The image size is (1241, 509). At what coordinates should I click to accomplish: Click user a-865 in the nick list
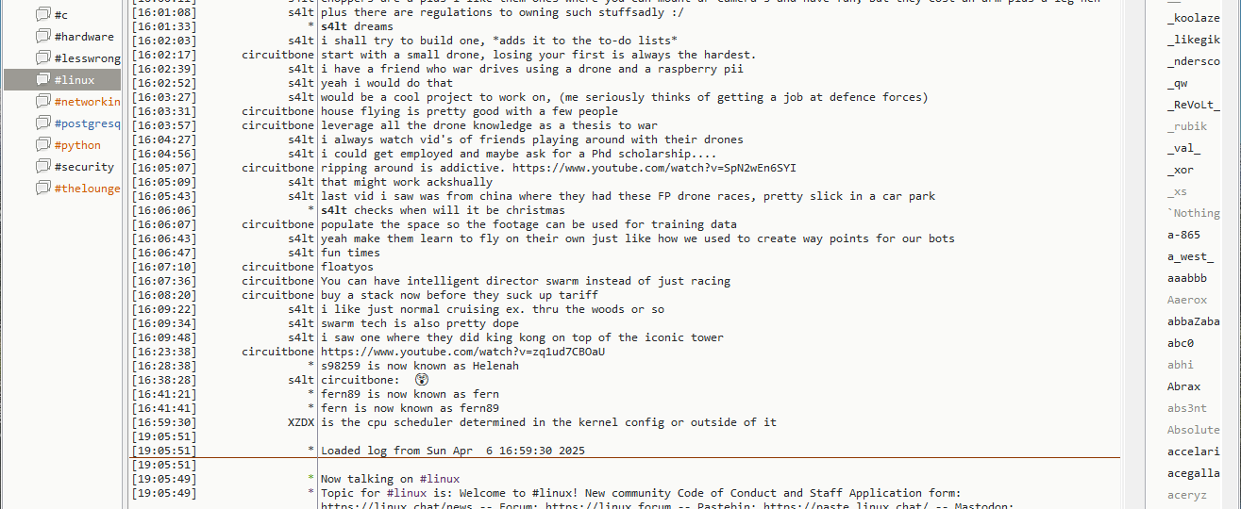click(1183, 235)
